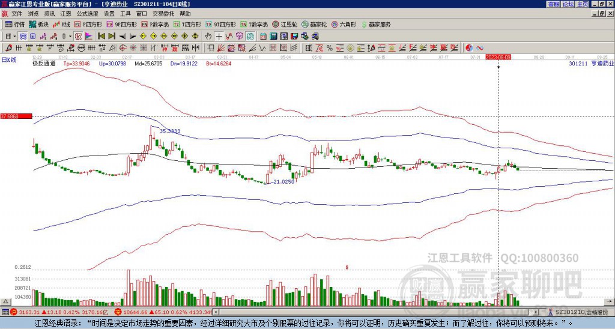Open the P数字表 tool
This screenshot has width=615, height=329.
pos(156,24)
